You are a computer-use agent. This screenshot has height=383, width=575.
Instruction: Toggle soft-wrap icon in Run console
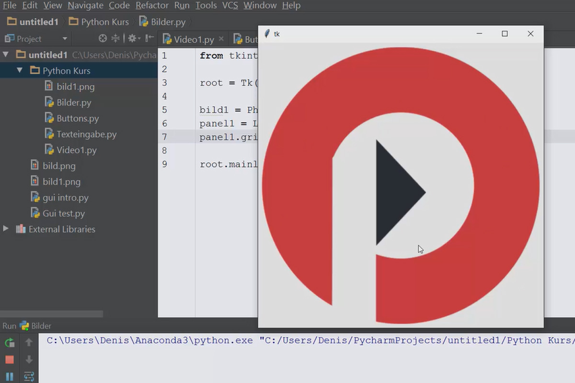[x=29, y=376]
